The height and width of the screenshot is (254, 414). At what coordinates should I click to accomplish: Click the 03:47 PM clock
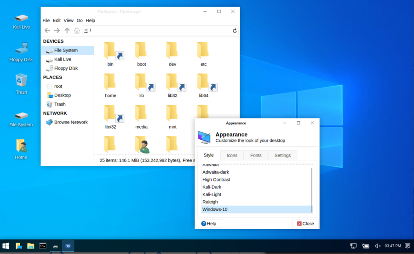click(x=393, y=246)
